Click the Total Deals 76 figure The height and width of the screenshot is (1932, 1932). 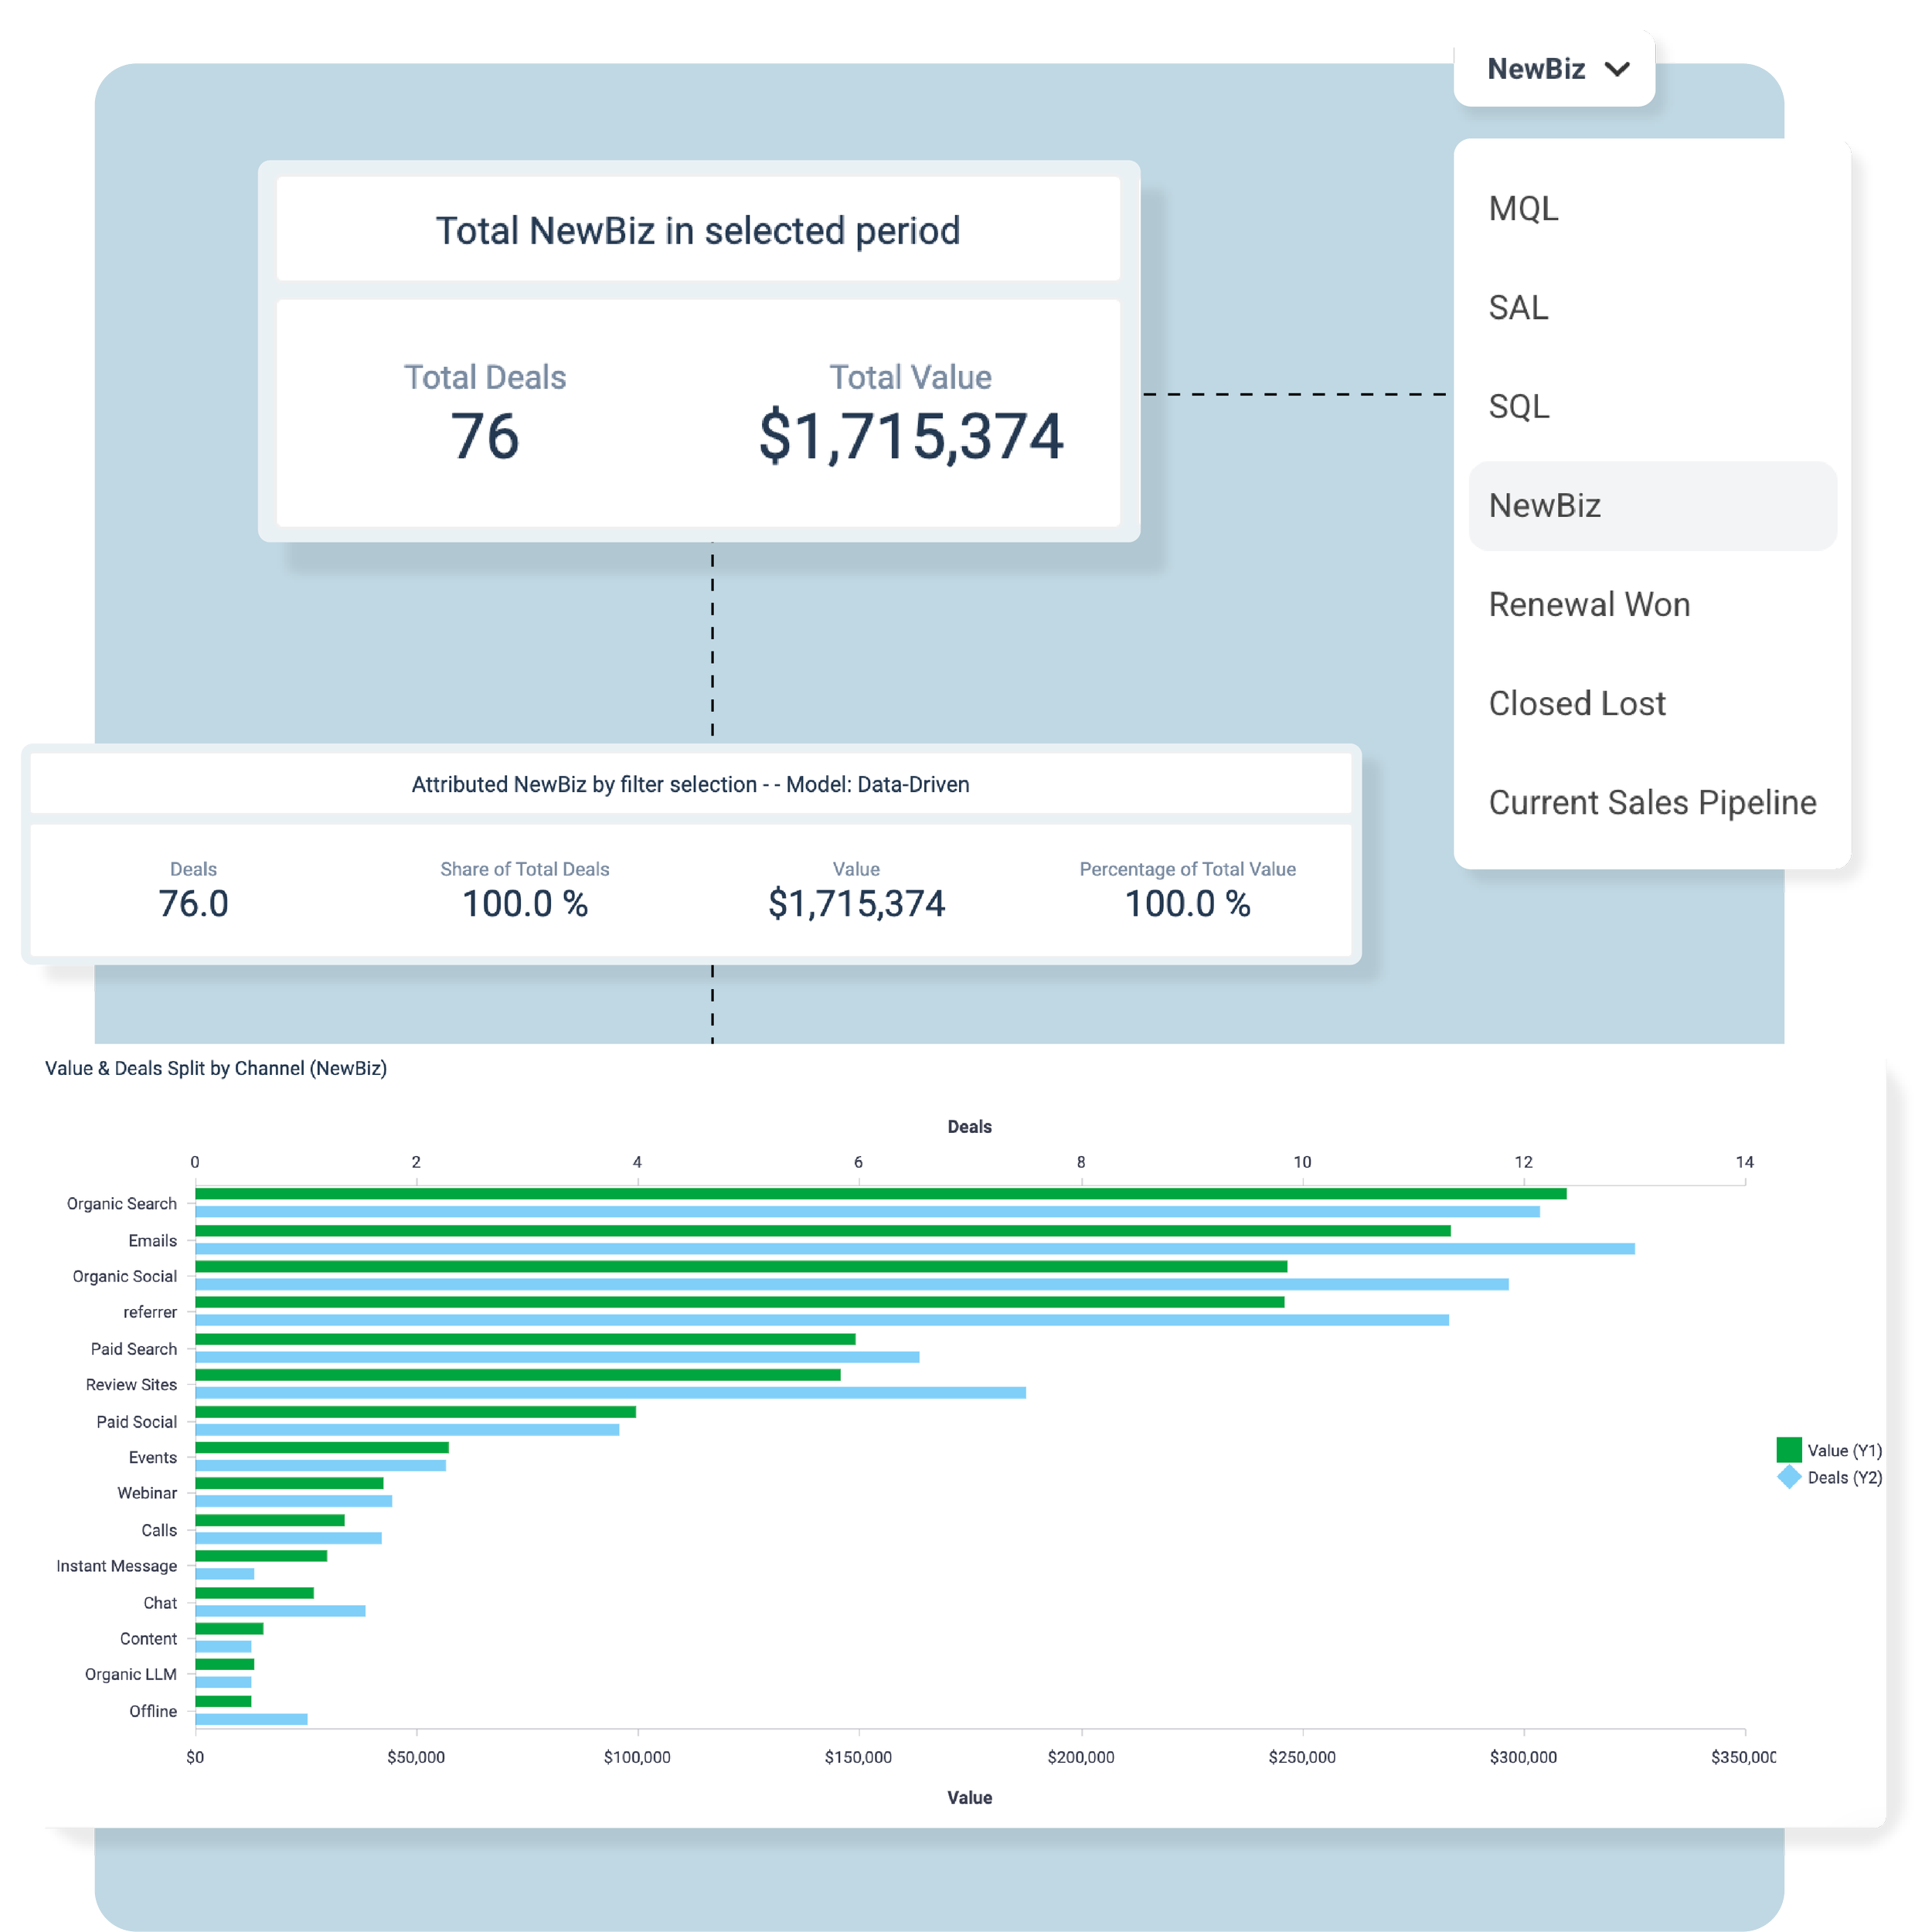[485, 437]
